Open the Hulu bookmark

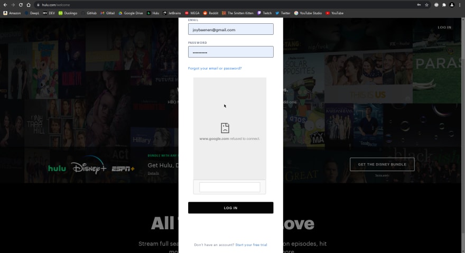(x=153, y=13)
